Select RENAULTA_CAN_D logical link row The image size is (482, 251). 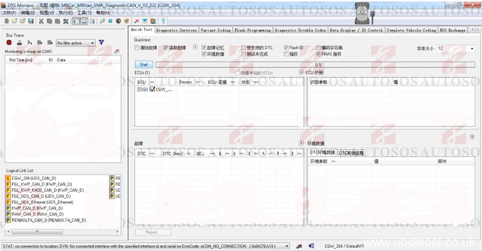point(49,220)
